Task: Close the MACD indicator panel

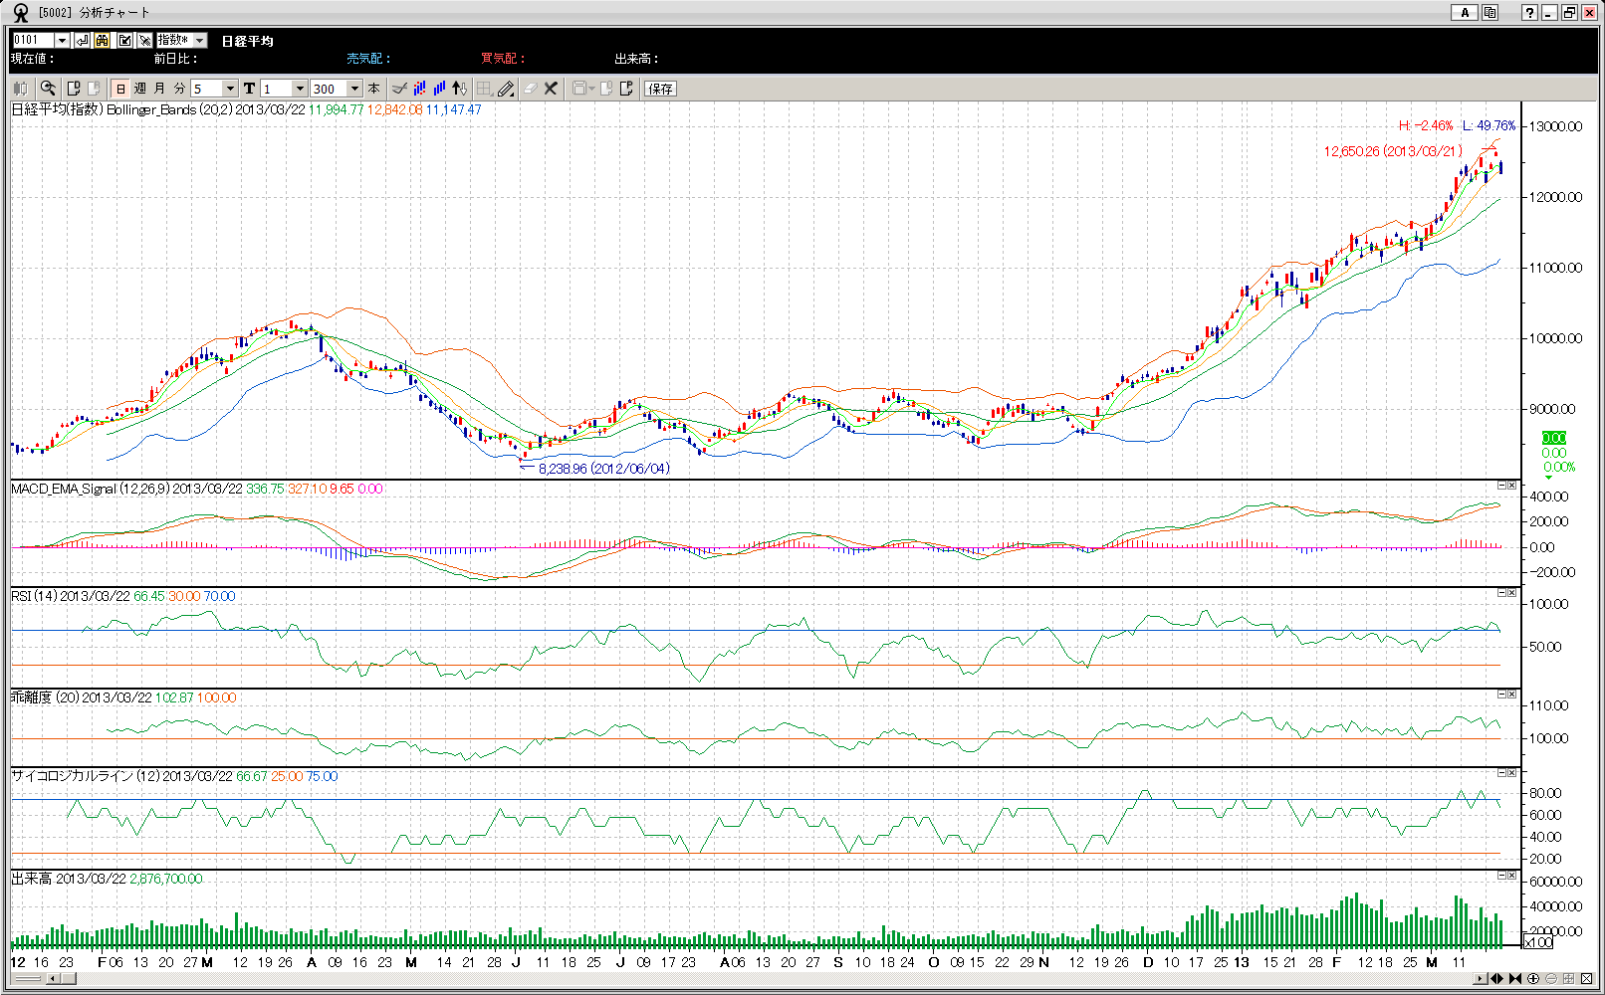Action: click(x=1511, y=486)
